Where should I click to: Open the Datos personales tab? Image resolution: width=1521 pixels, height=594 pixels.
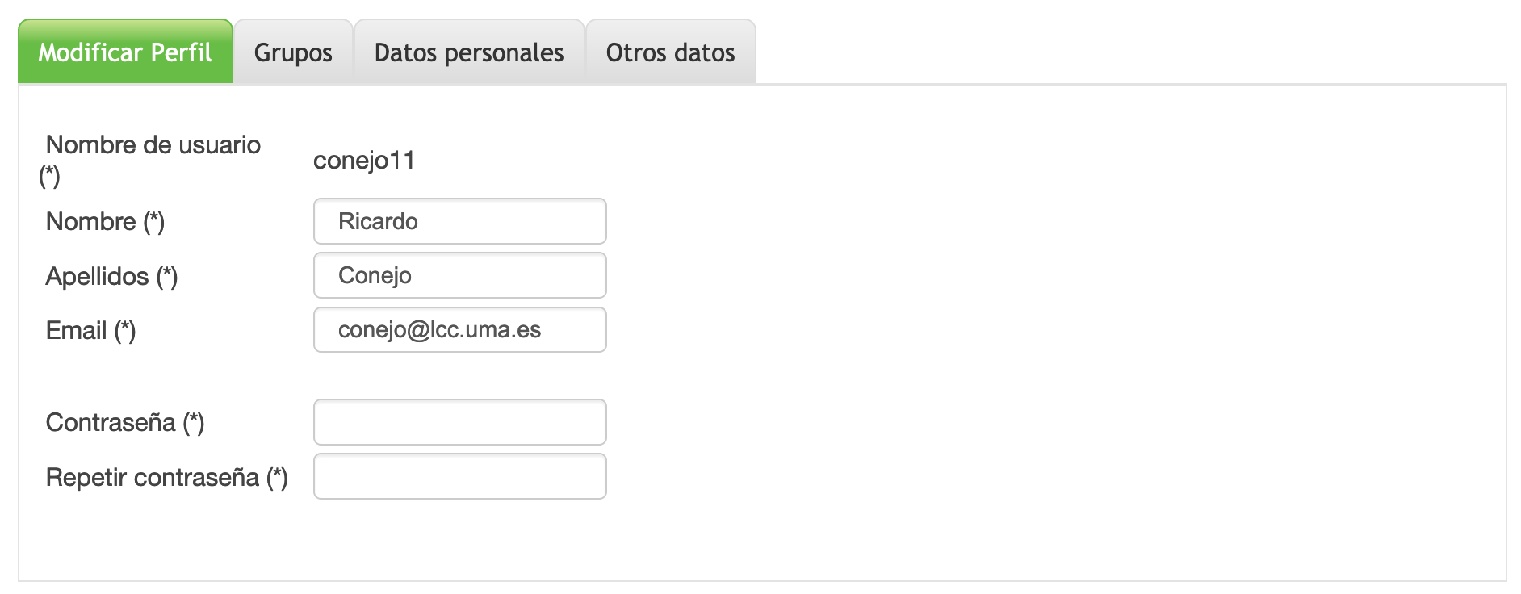(469, 52)
